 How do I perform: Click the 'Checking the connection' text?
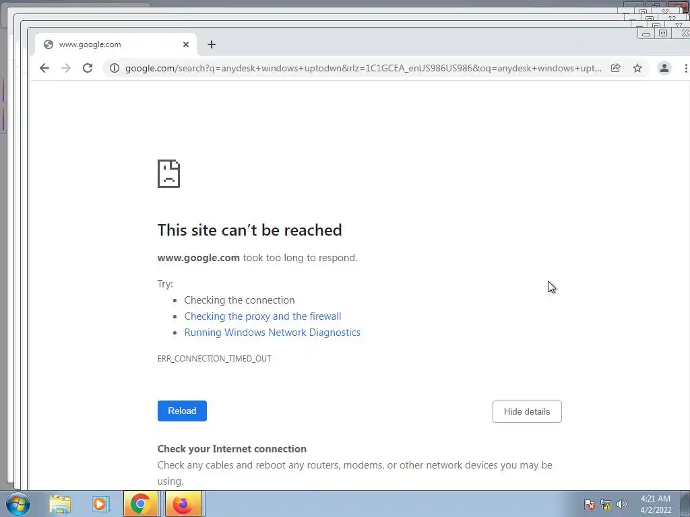(x=239, y=300)
